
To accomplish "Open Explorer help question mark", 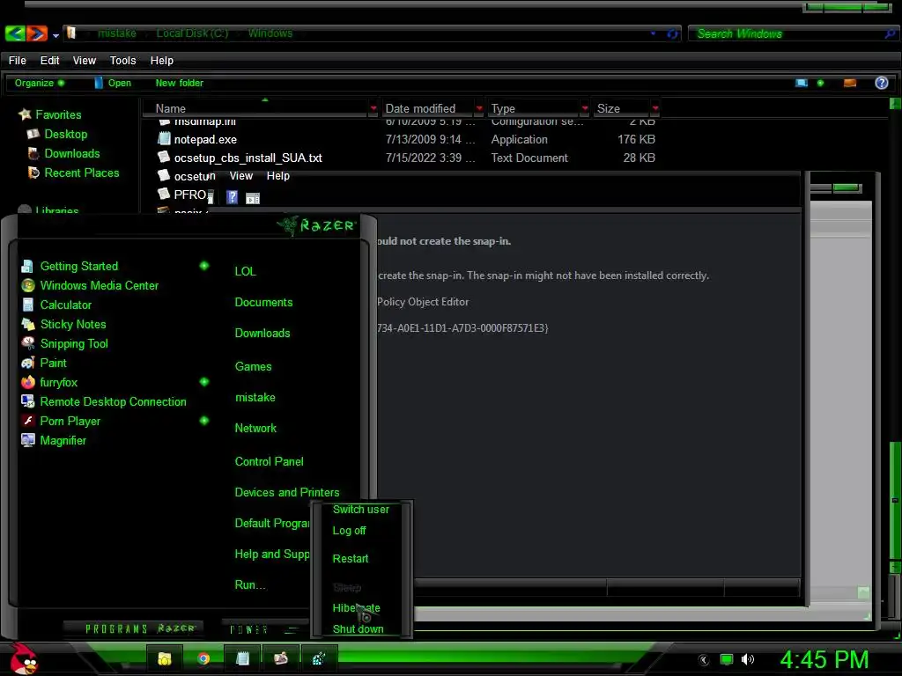I will (881, 83).
